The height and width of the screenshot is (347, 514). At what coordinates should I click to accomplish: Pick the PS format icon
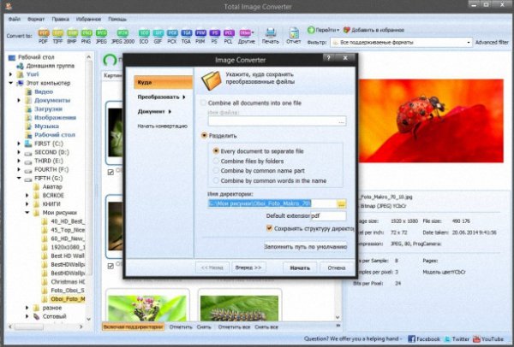pyautogui.click(x=214, y=36)
